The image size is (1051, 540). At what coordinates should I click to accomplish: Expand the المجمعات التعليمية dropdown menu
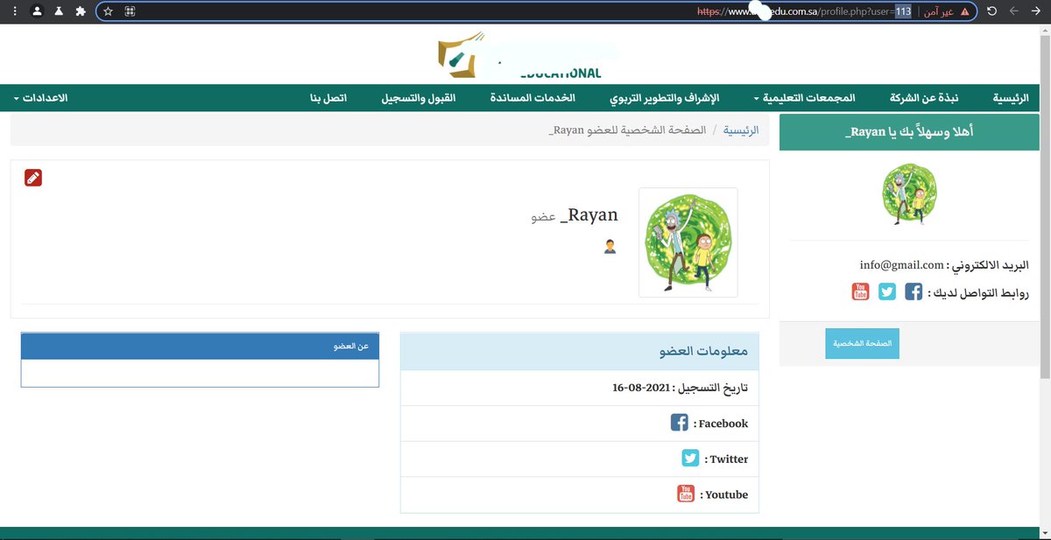(x=804, y=98)
